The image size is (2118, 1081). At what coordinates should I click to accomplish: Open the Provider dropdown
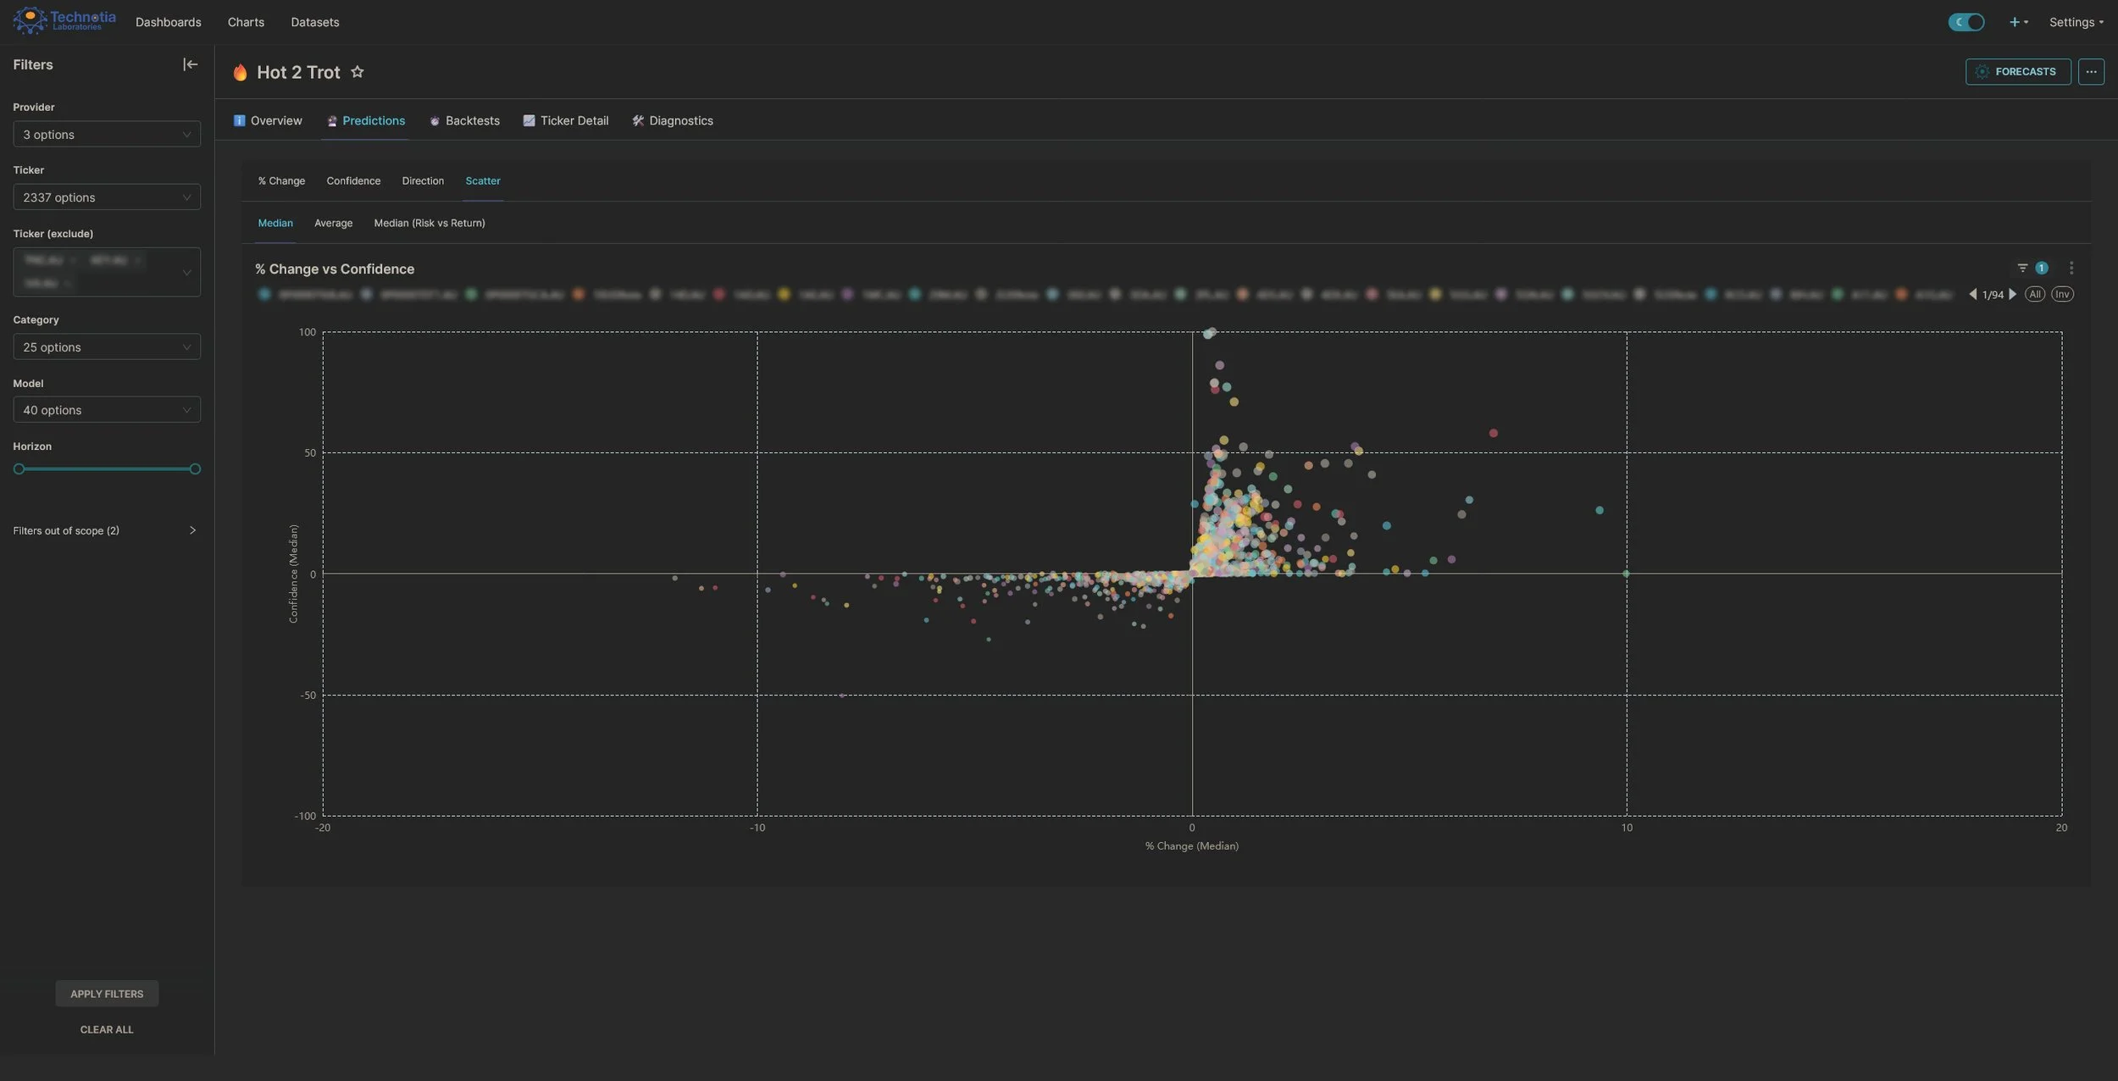107,134
